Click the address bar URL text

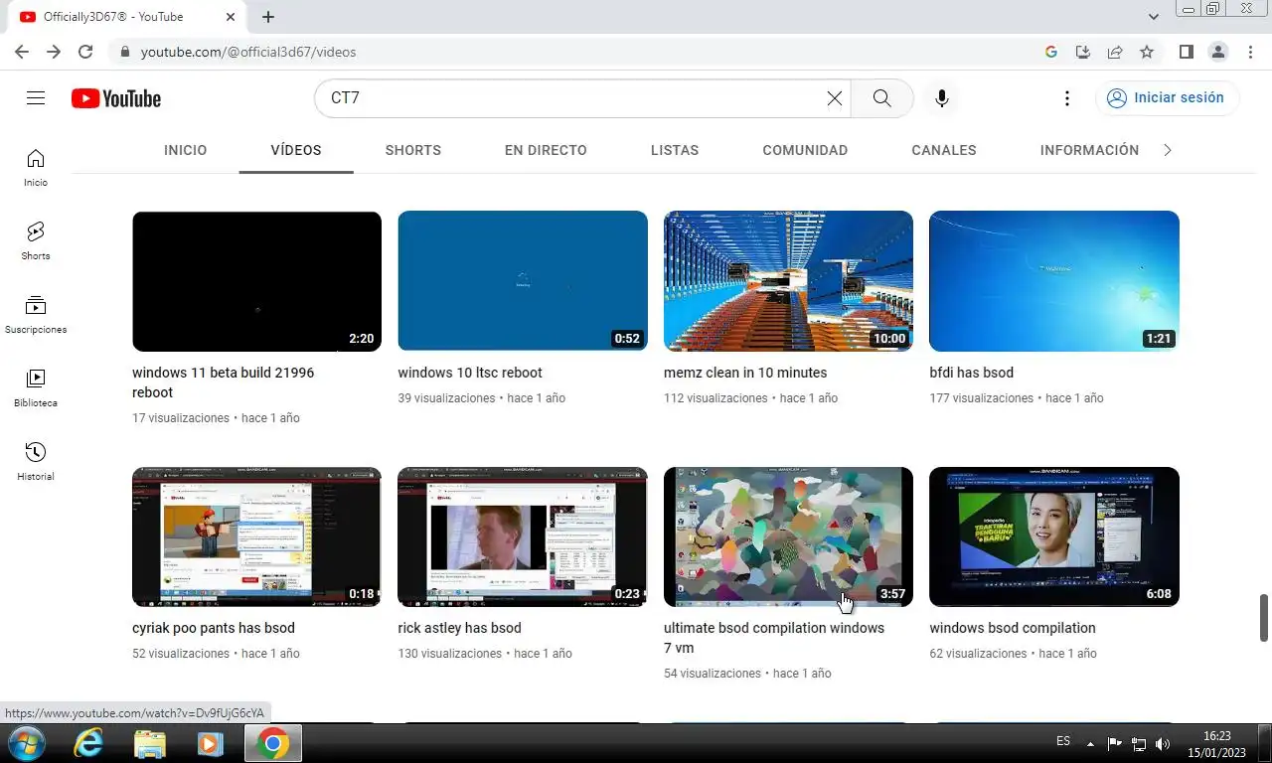click(248, 52)
